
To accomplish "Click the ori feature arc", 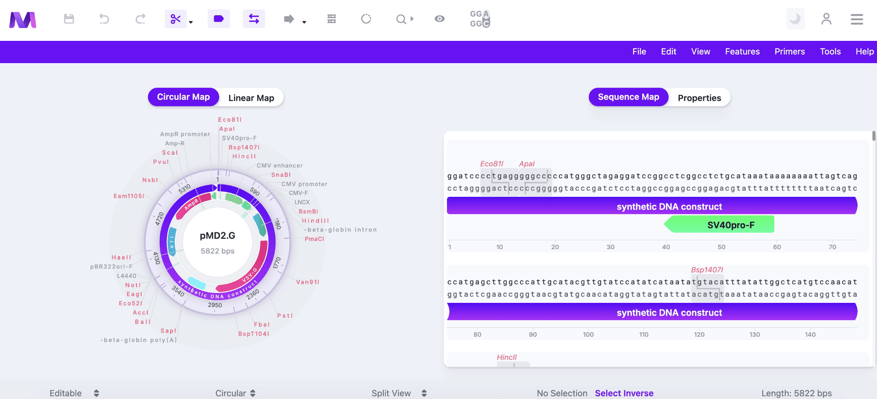I will (172, 242).
